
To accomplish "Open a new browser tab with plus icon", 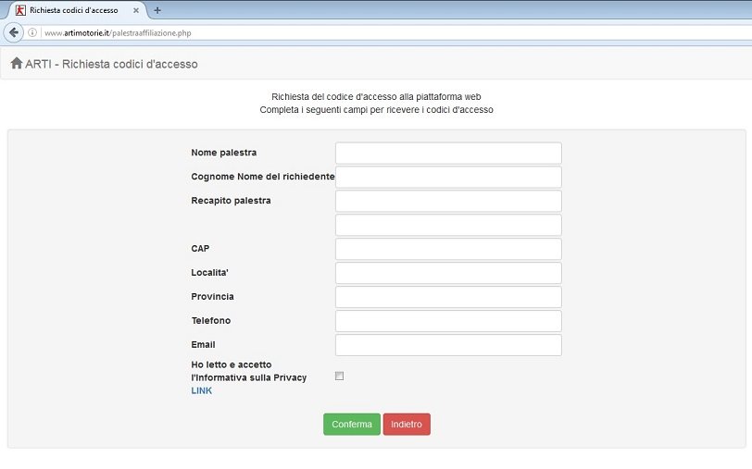I will [157, 10].
